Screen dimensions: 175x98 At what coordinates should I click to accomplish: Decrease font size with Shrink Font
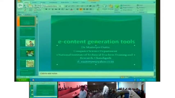[x=69, y=6]
